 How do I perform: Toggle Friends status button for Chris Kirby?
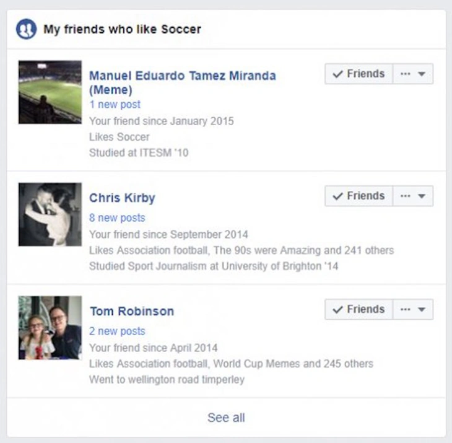click(x=359, y=196)
